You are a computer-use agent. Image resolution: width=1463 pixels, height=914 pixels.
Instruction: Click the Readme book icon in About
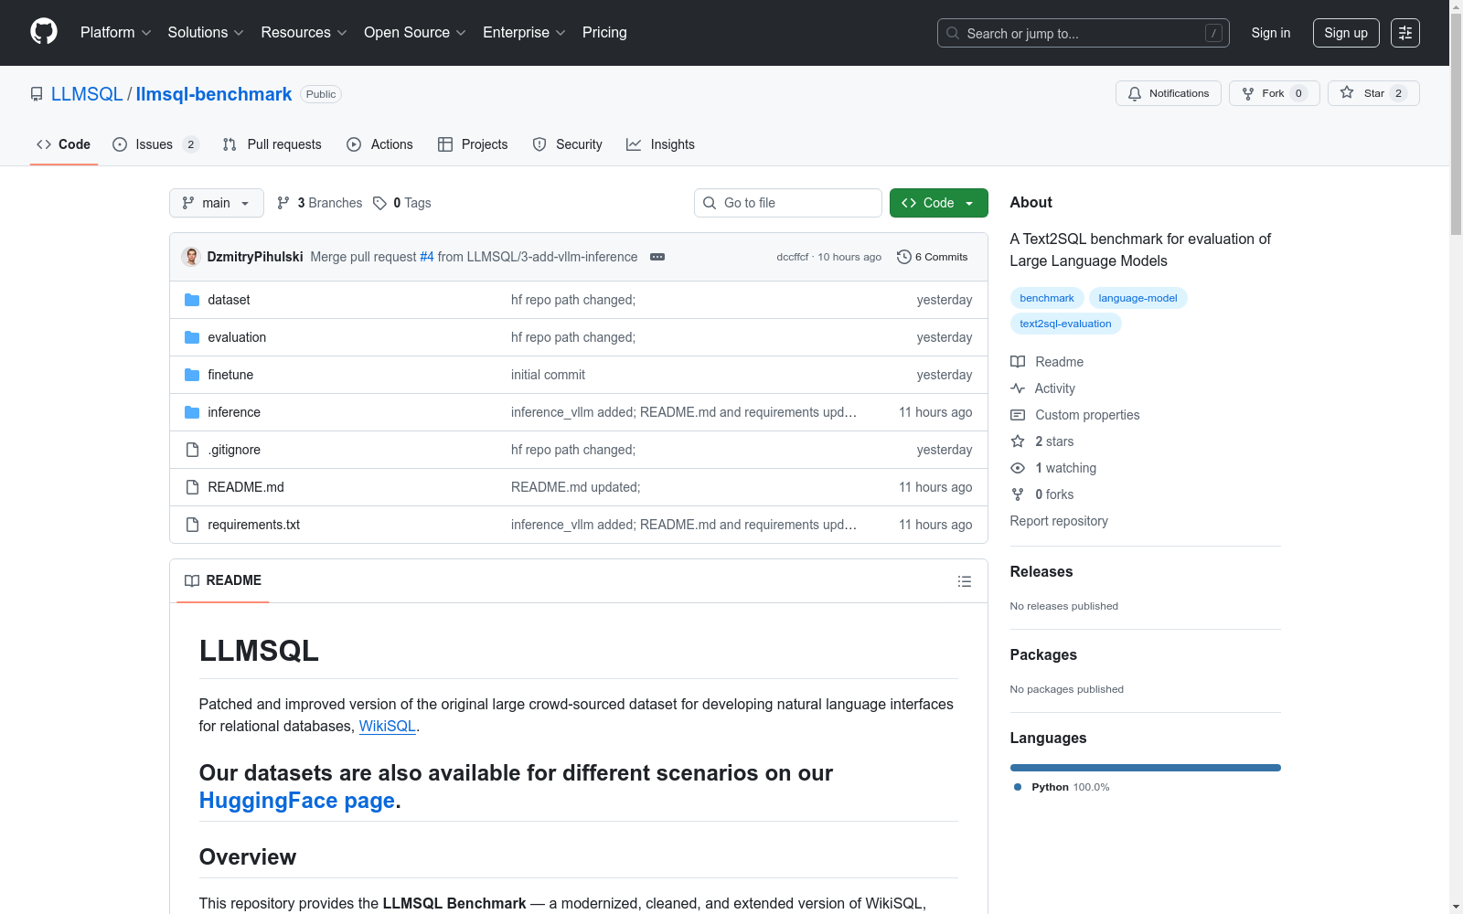(x=1018, y=362)
